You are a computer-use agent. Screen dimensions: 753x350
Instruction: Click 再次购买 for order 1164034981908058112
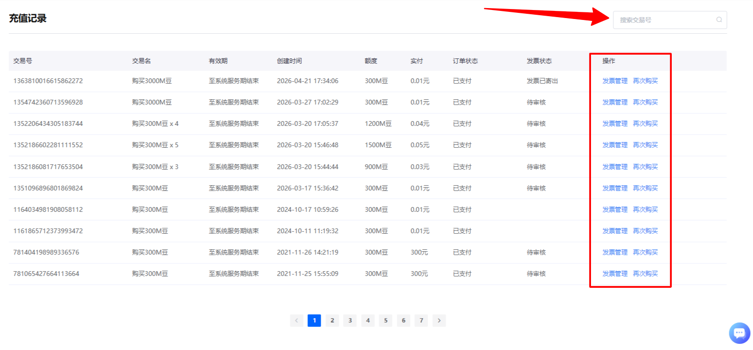[x=645, y=209]
